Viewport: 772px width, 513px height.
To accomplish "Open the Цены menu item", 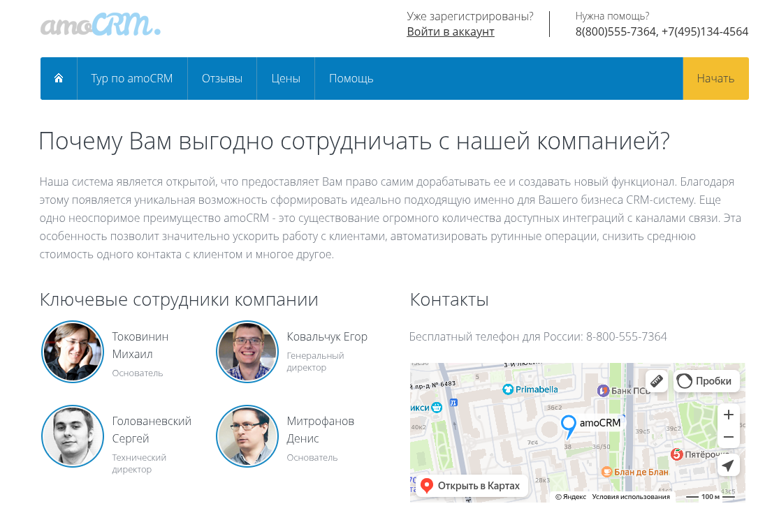I will pos(286,78).
